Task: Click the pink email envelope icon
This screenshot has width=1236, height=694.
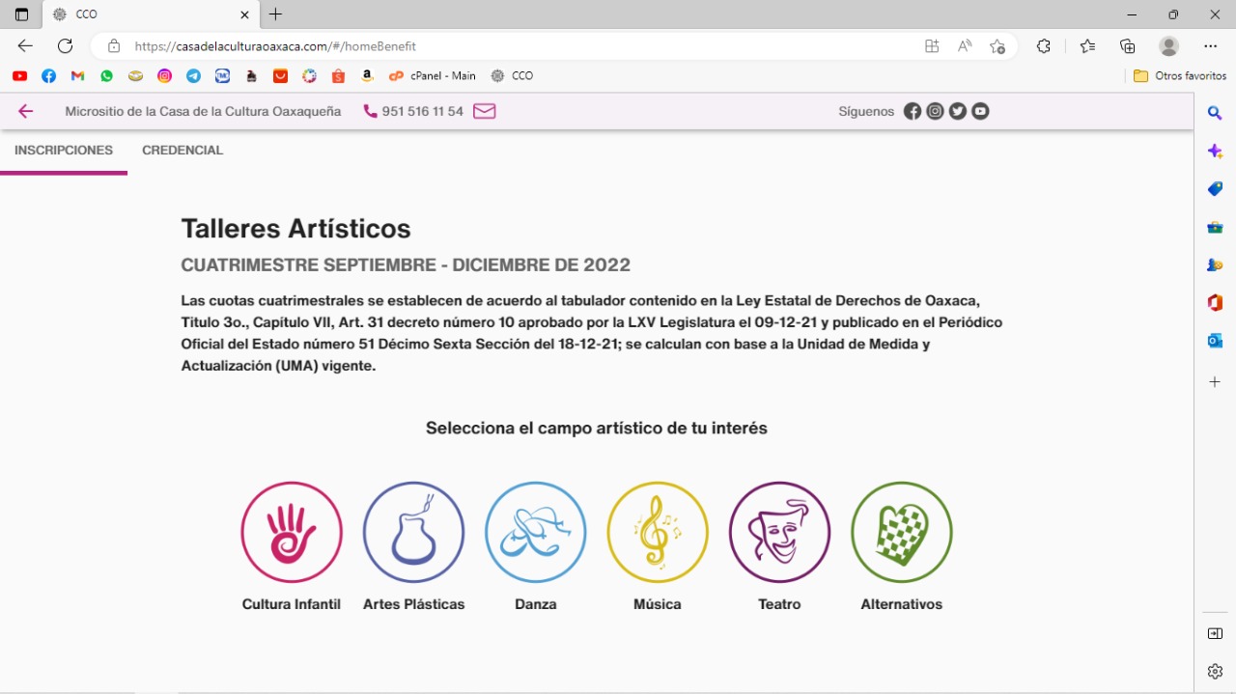Action: click(x=484, y=111)
